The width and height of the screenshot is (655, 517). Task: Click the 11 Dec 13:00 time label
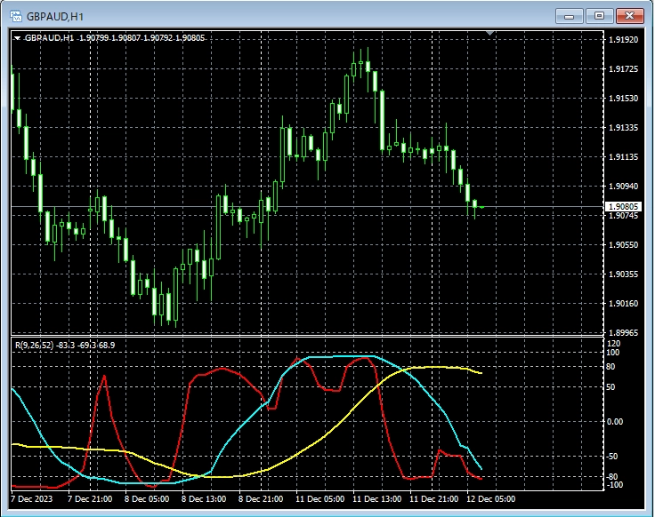click(377, 500)
